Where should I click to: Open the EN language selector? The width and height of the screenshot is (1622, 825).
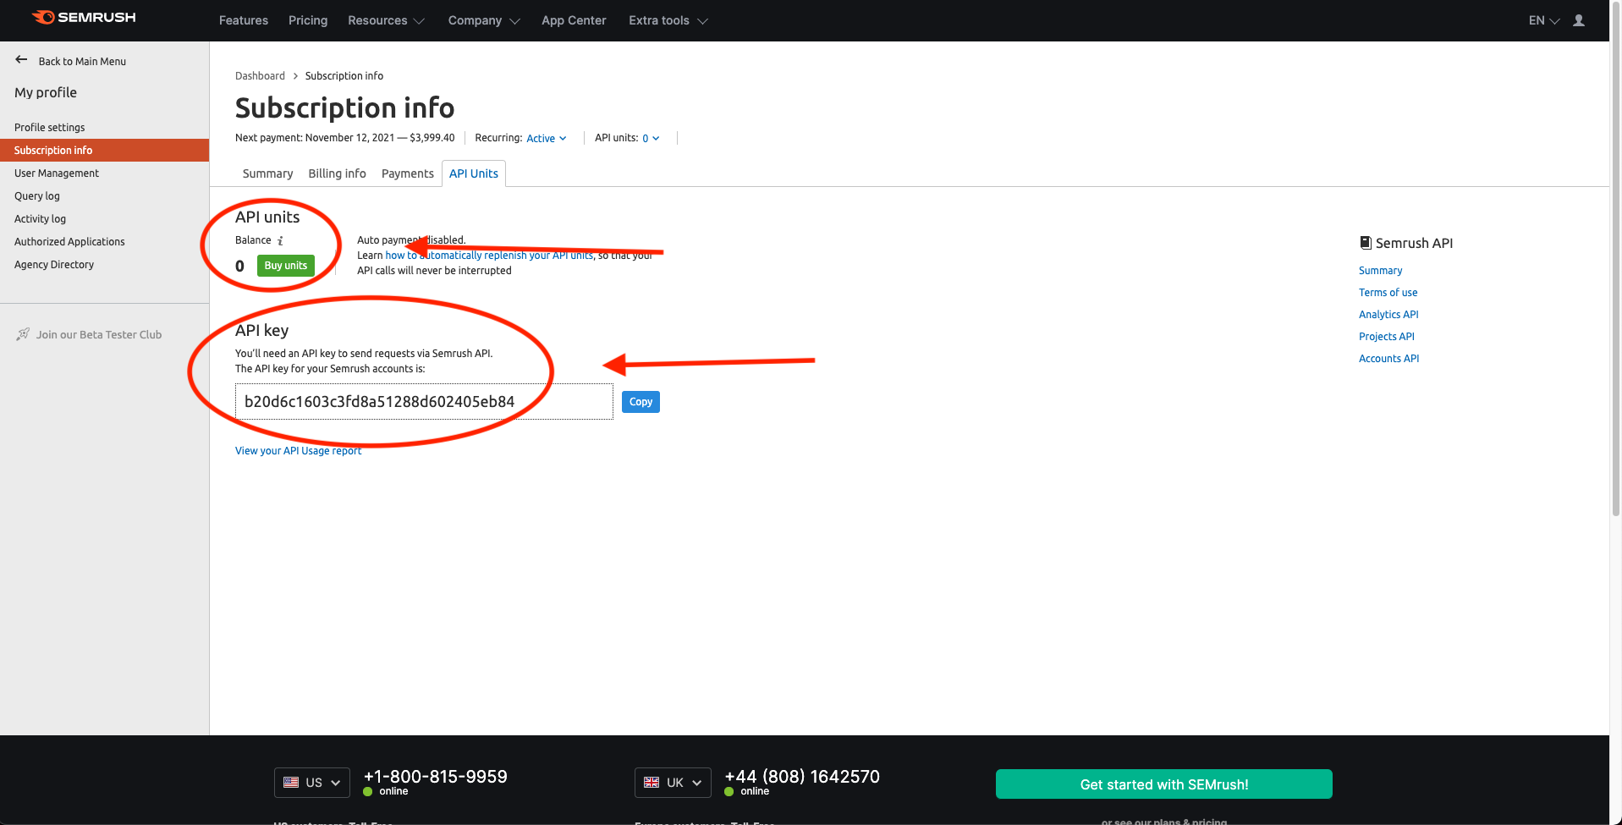pyautogui.click(x=1542, y=19)
